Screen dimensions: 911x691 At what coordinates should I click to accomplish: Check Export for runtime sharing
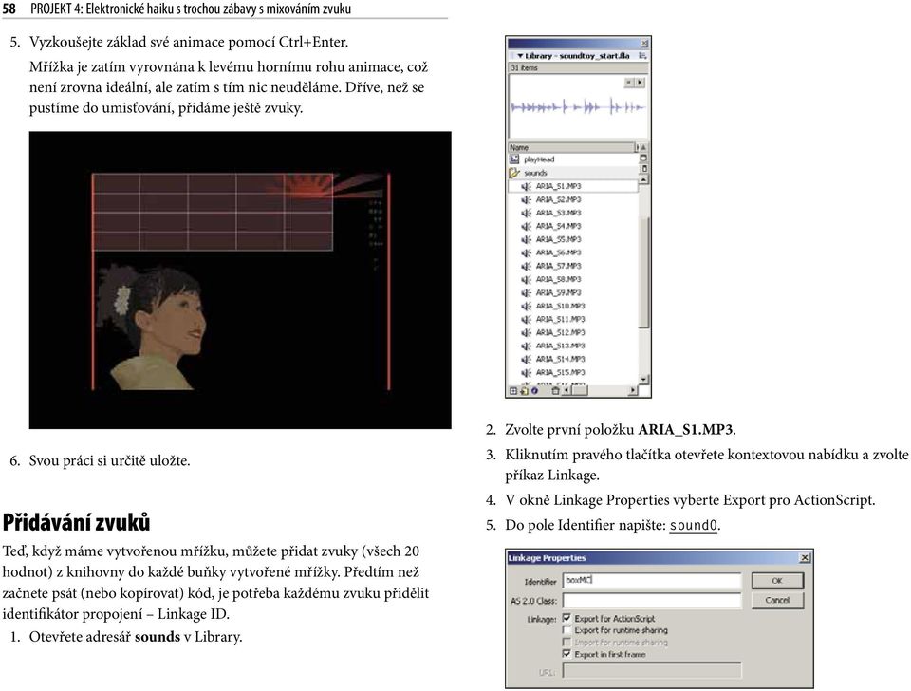567,630
